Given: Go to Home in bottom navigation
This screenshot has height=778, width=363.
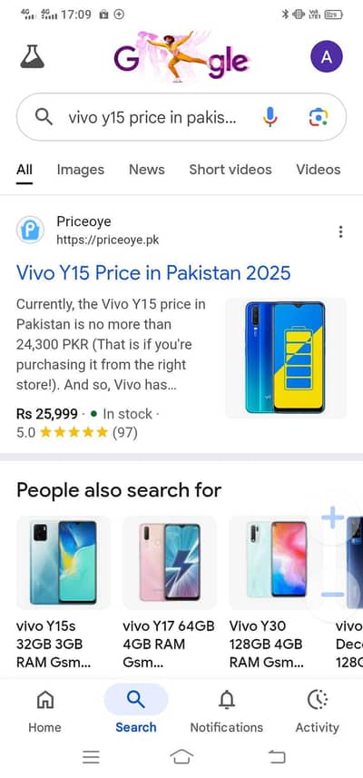Looking at the screenshot, I should coord(44,712).
